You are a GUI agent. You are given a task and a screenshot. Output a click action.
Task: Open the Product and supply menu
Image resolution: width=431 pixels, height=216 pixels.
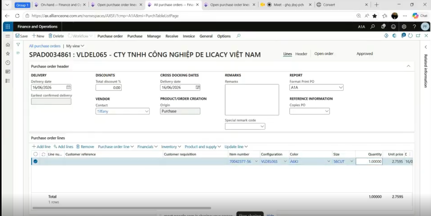(x=203, y=147)
